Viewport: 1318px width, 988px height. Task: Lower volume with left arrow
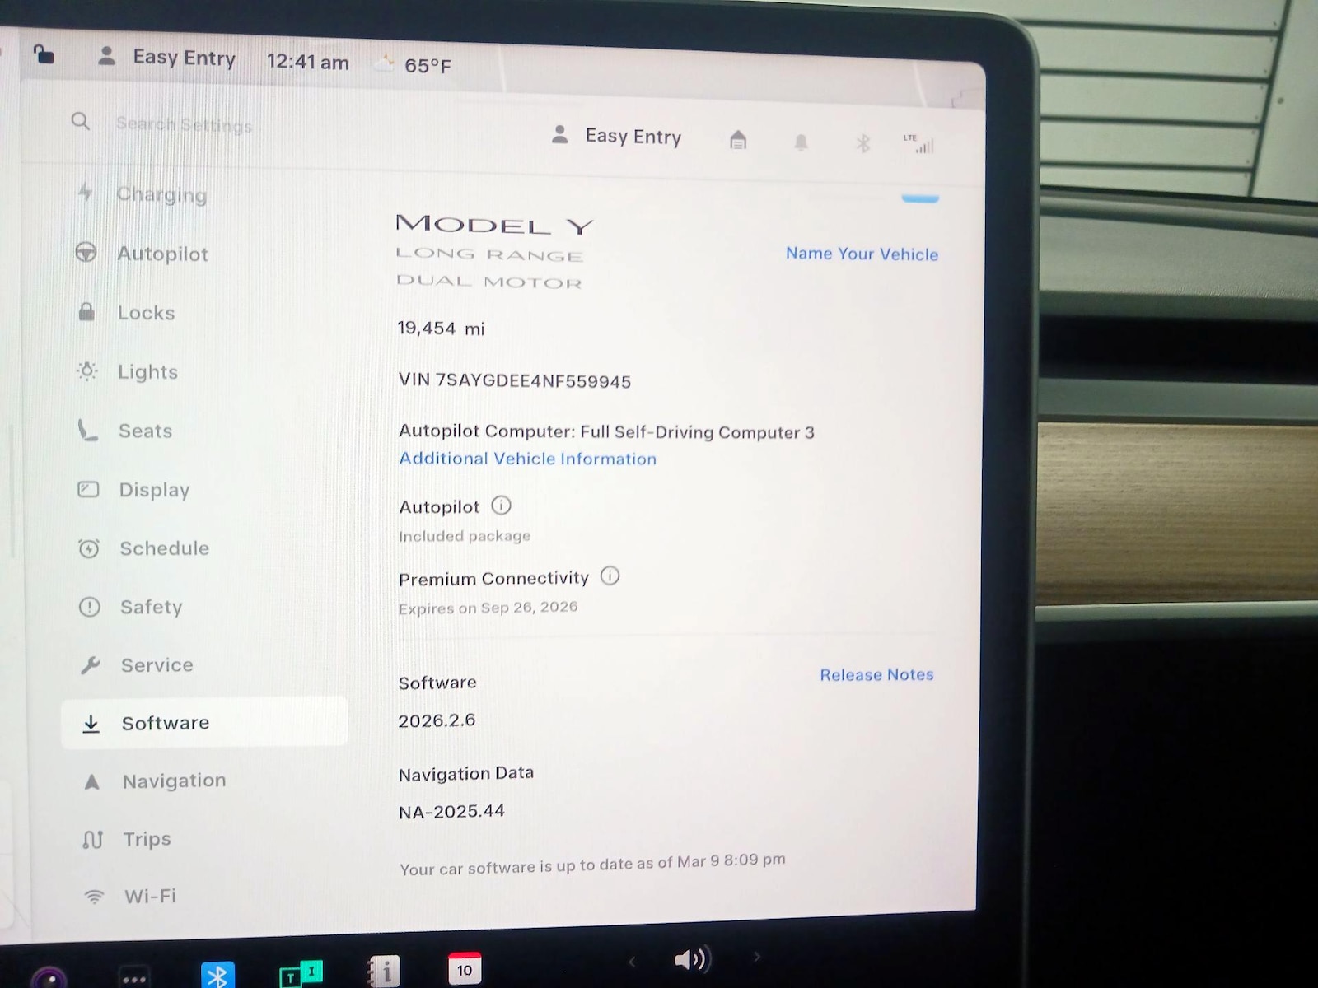pos(632,961)
